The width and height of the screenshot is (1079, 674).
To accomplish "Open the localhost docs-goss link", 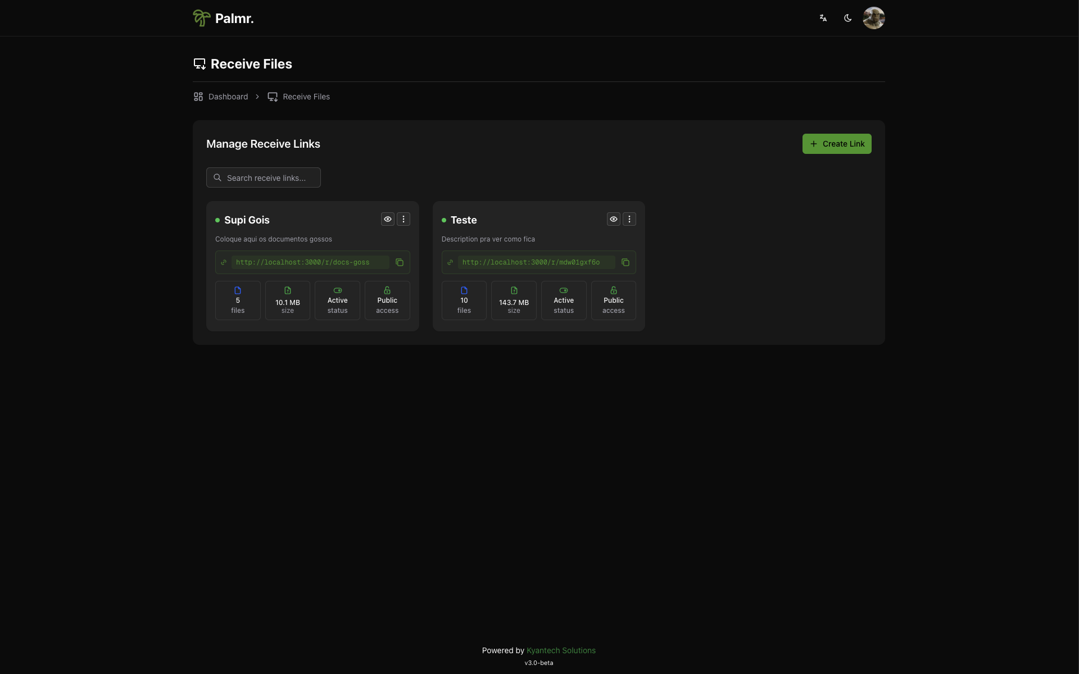I will point(303,262).
